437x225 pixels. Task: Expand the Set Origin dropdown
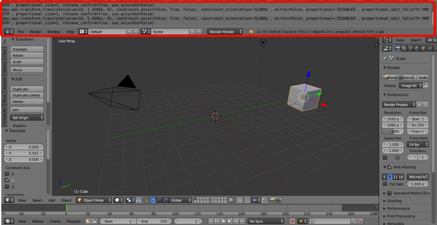point(27,118)
